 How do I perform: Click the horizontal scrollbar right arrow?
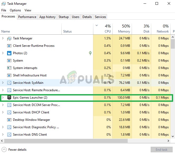[x=168, y=141]
